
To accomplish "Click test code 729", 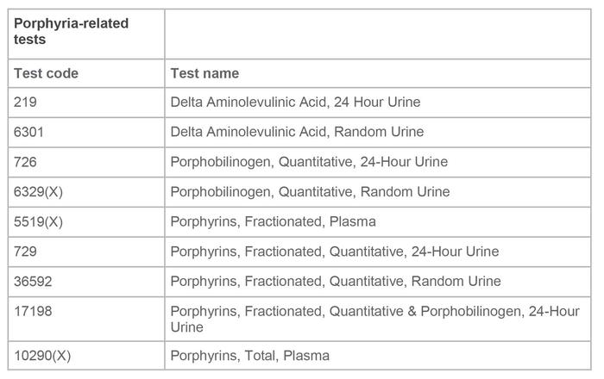I will [25, 252].
